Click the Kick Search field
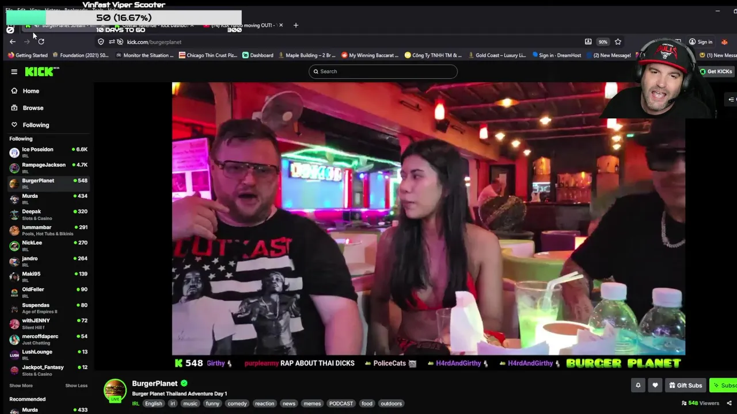Screen dimensions: 737x414 [383, 71]
